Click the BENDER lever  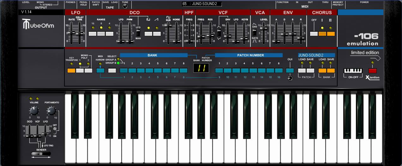(41, 154)
